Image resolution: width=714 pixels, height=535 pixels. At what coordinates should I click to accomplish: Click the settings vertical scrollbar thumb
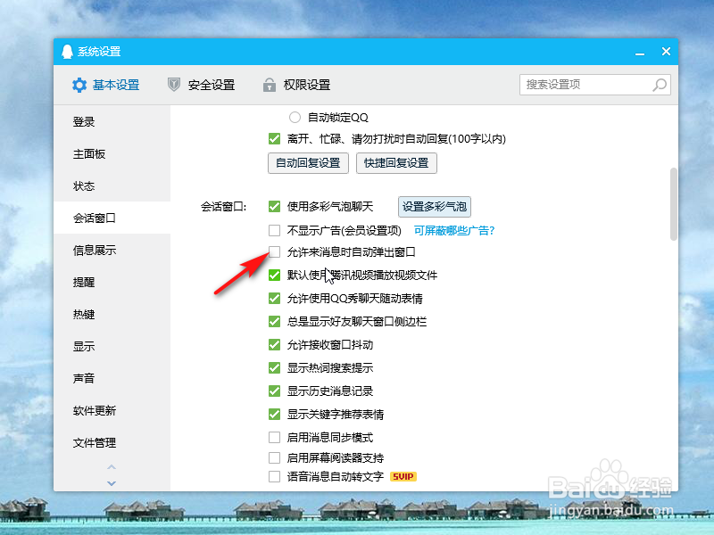[674, 204]
